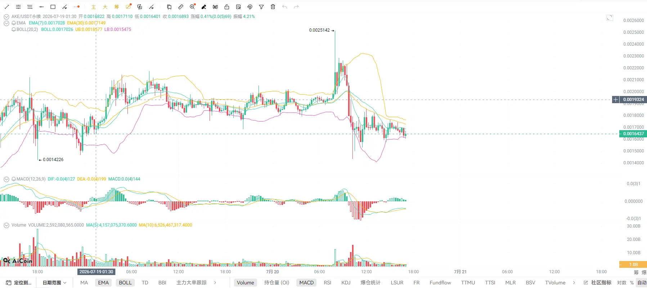Viewport: 647px width, 288px height.
Task: Click the orange 筹 chip distribution icon
Action: 117,7
